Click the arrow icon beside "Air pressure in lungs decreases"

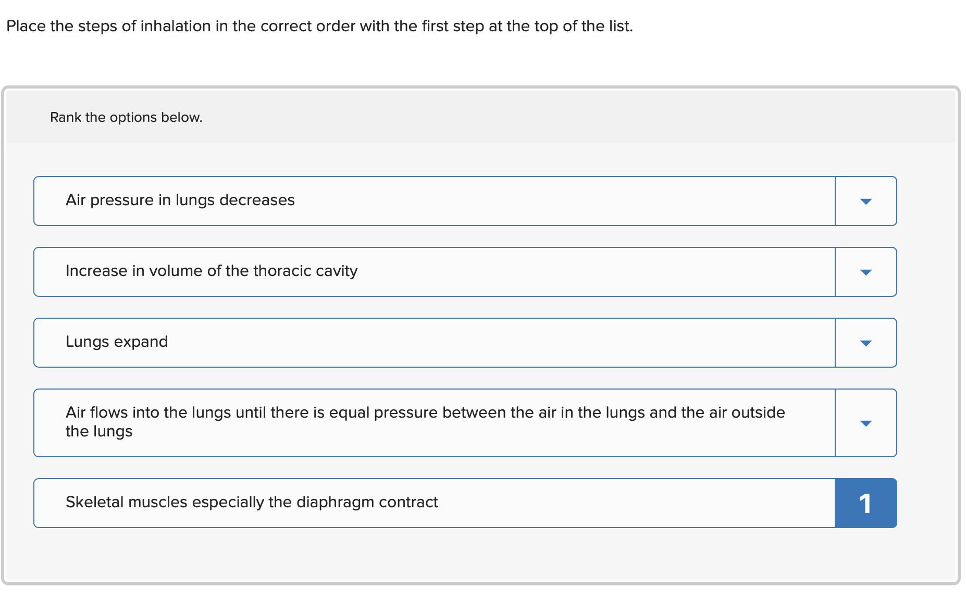[x=865, y=202]
